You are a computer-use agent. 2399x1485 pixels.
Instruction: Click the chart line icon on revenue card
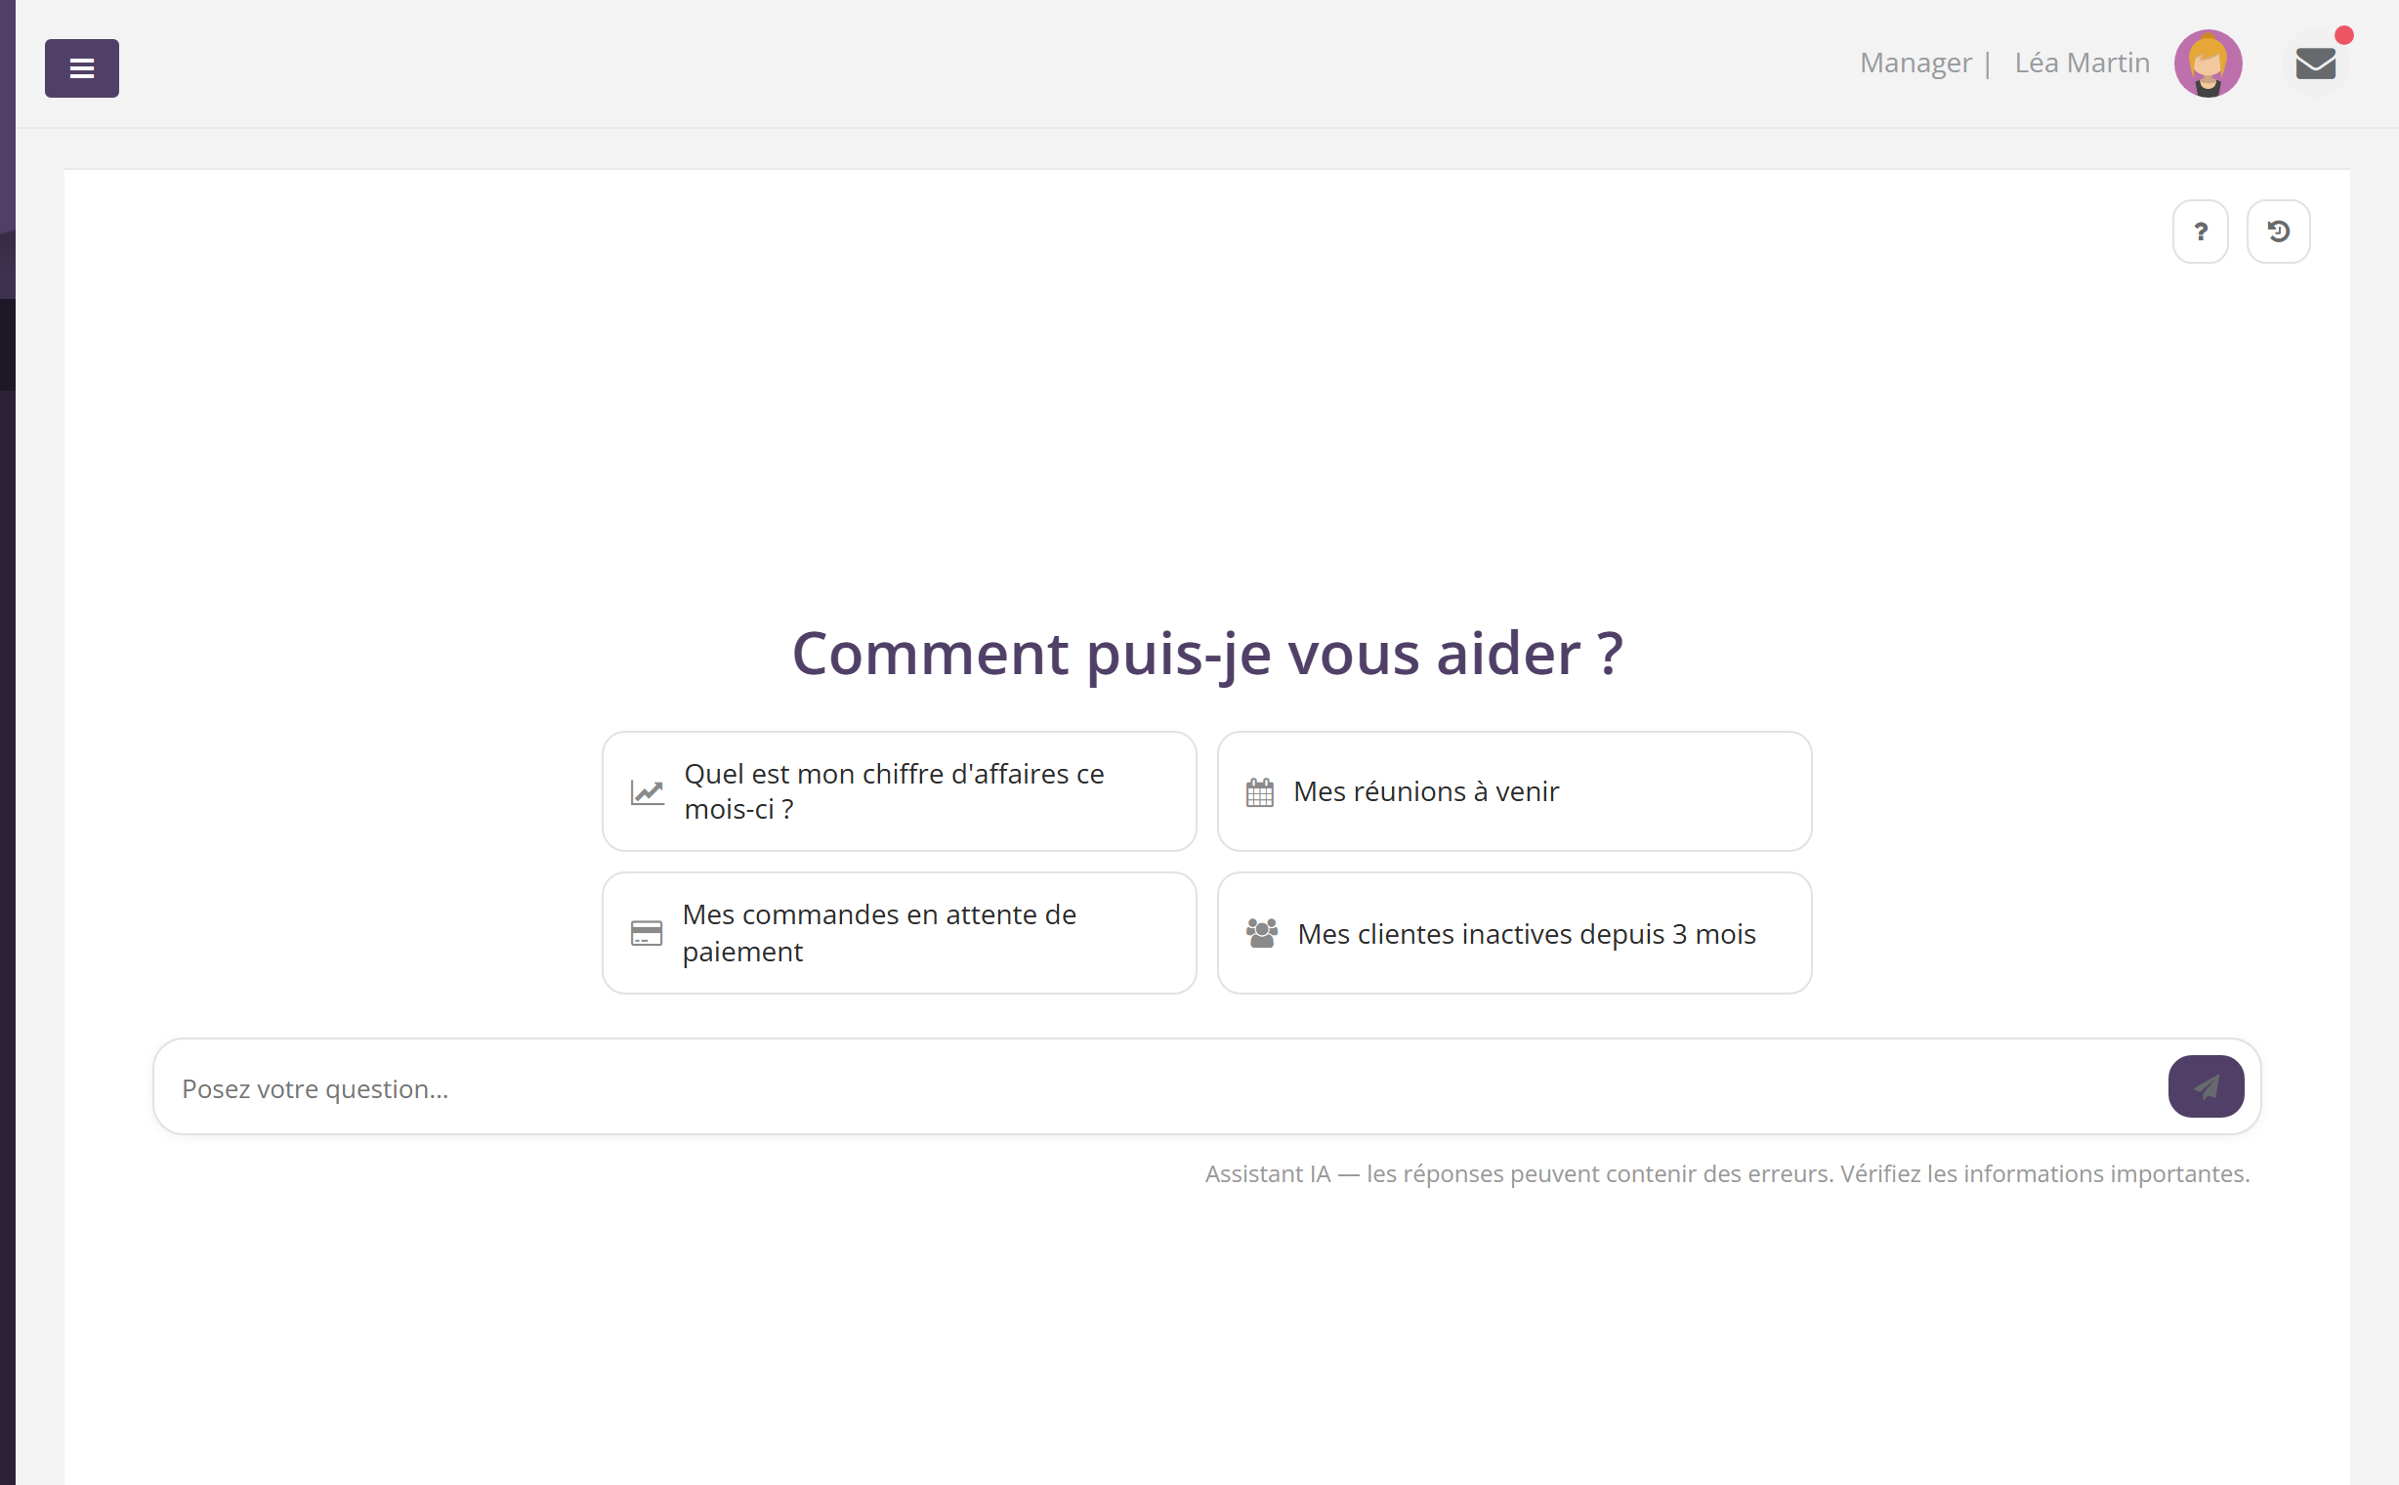pos(648,791)
